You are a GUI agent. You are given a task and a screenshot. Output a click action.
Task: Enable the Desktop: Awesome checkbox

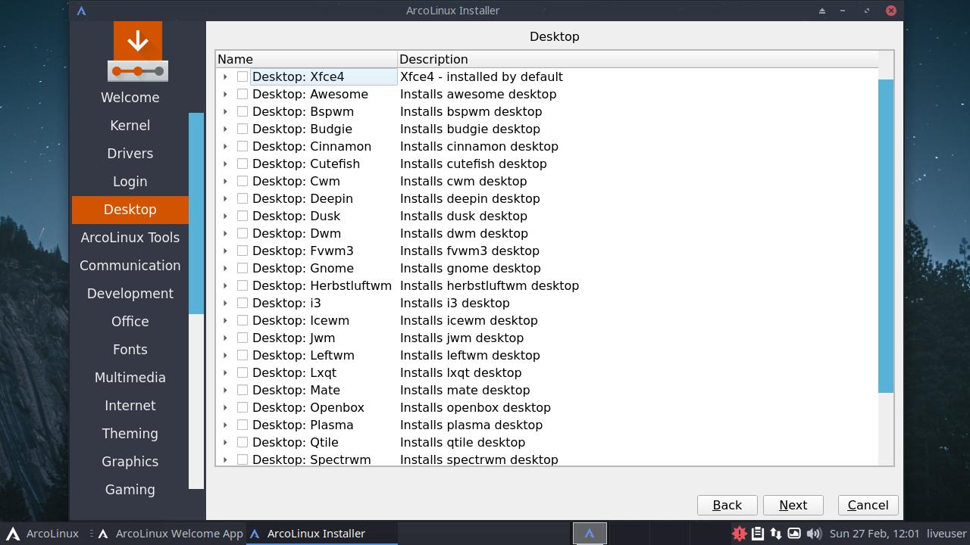242,94
